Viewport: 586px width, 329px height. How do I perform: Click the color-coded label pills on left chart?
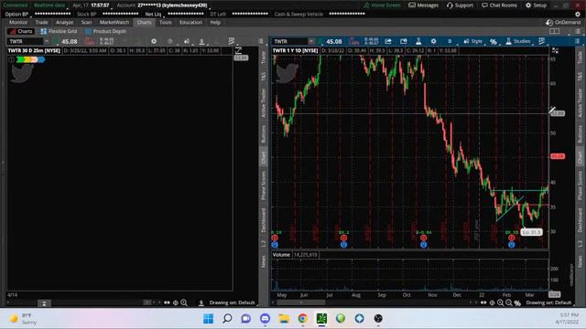(30, 59)
